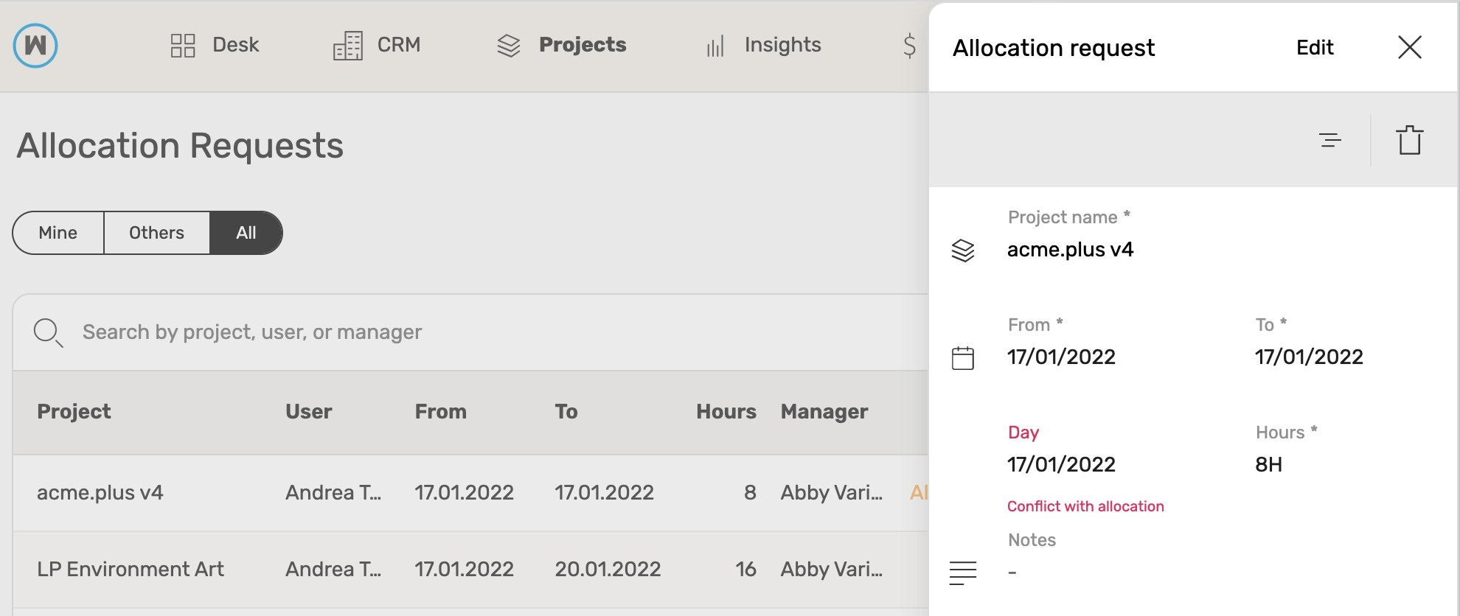Sort by User column header
The image size is (1460, 616).
[309, 412]
